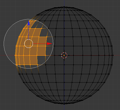Click the blue Z-axis arrow tip

pos(29,23)
